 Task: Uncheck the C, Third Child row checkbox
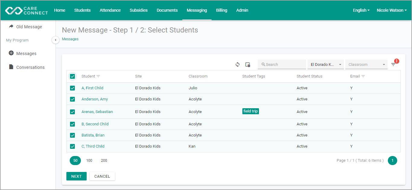click(72, 146)
